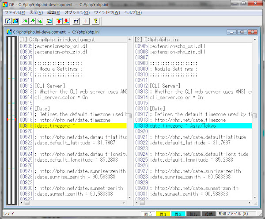265x219 pixels.
Task: Click the refresh/re-compare circular arrows icon
Action: (49, 21)
